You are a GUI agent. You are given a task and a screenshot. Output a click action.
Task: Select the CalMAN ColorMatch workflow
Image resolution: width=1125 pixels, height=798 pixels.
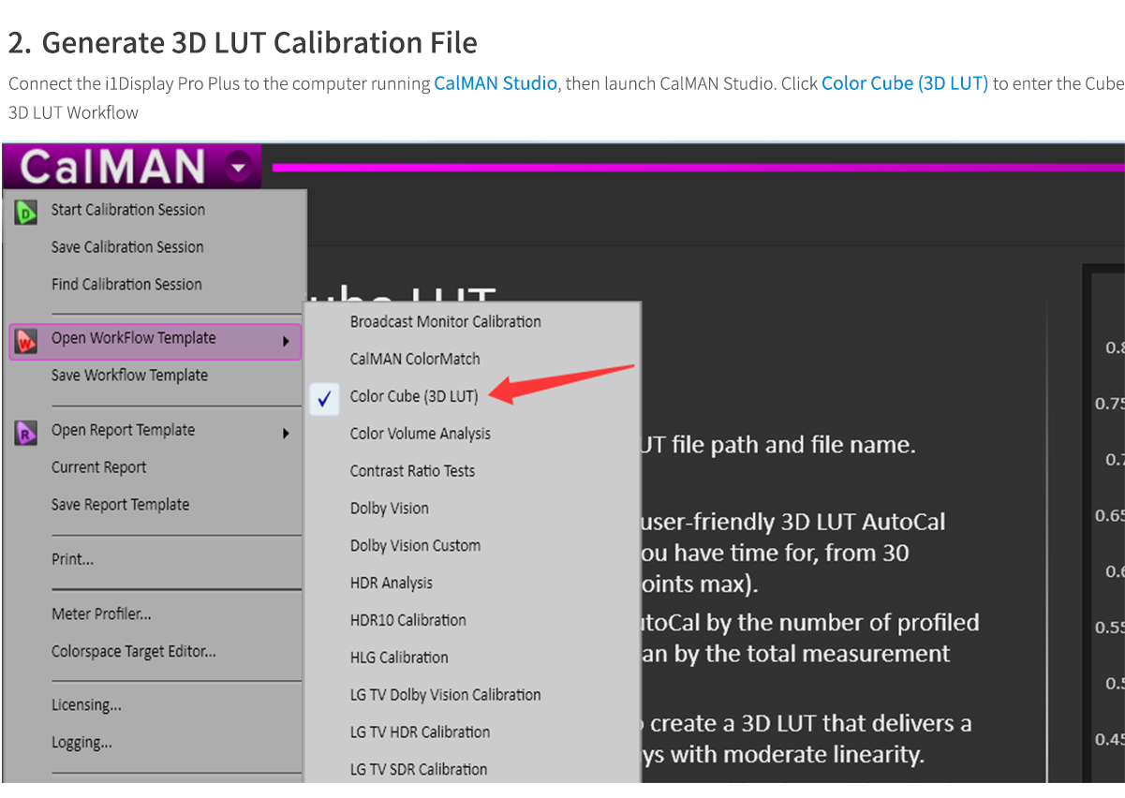(415, 359)
